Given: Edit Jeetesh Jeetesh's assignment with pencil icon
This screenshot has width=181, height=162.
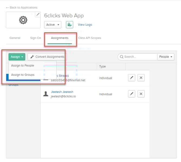Looking at the screenshot, I should pos(132,94).
